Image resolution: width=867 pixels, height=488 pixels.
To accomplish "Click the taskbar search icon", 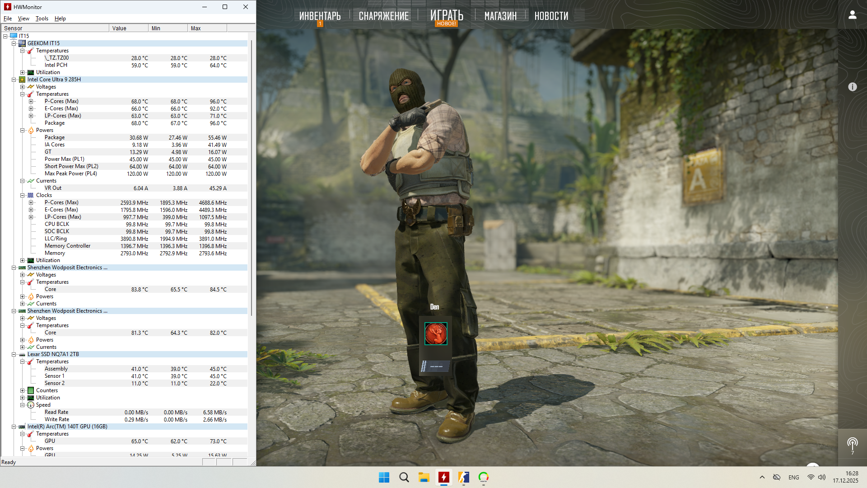I will coord(404,477).
